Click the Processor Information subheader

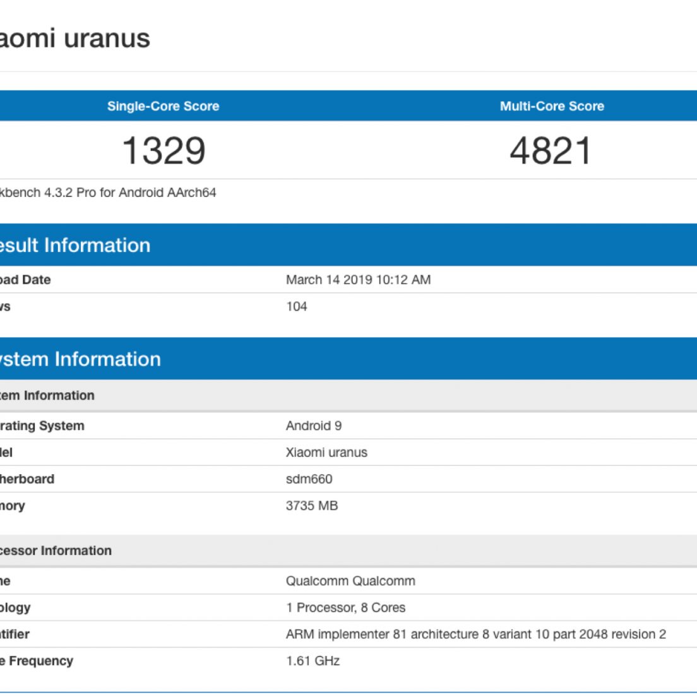coord(56,551)
